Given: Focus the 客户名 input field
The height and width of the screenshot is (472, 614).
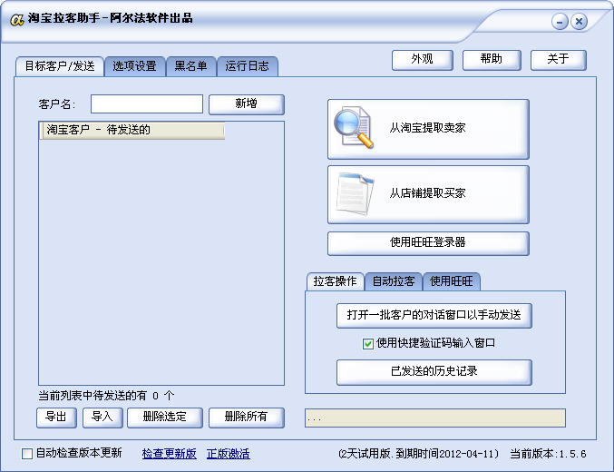Looking at the screenshot, I should point(147,103).
